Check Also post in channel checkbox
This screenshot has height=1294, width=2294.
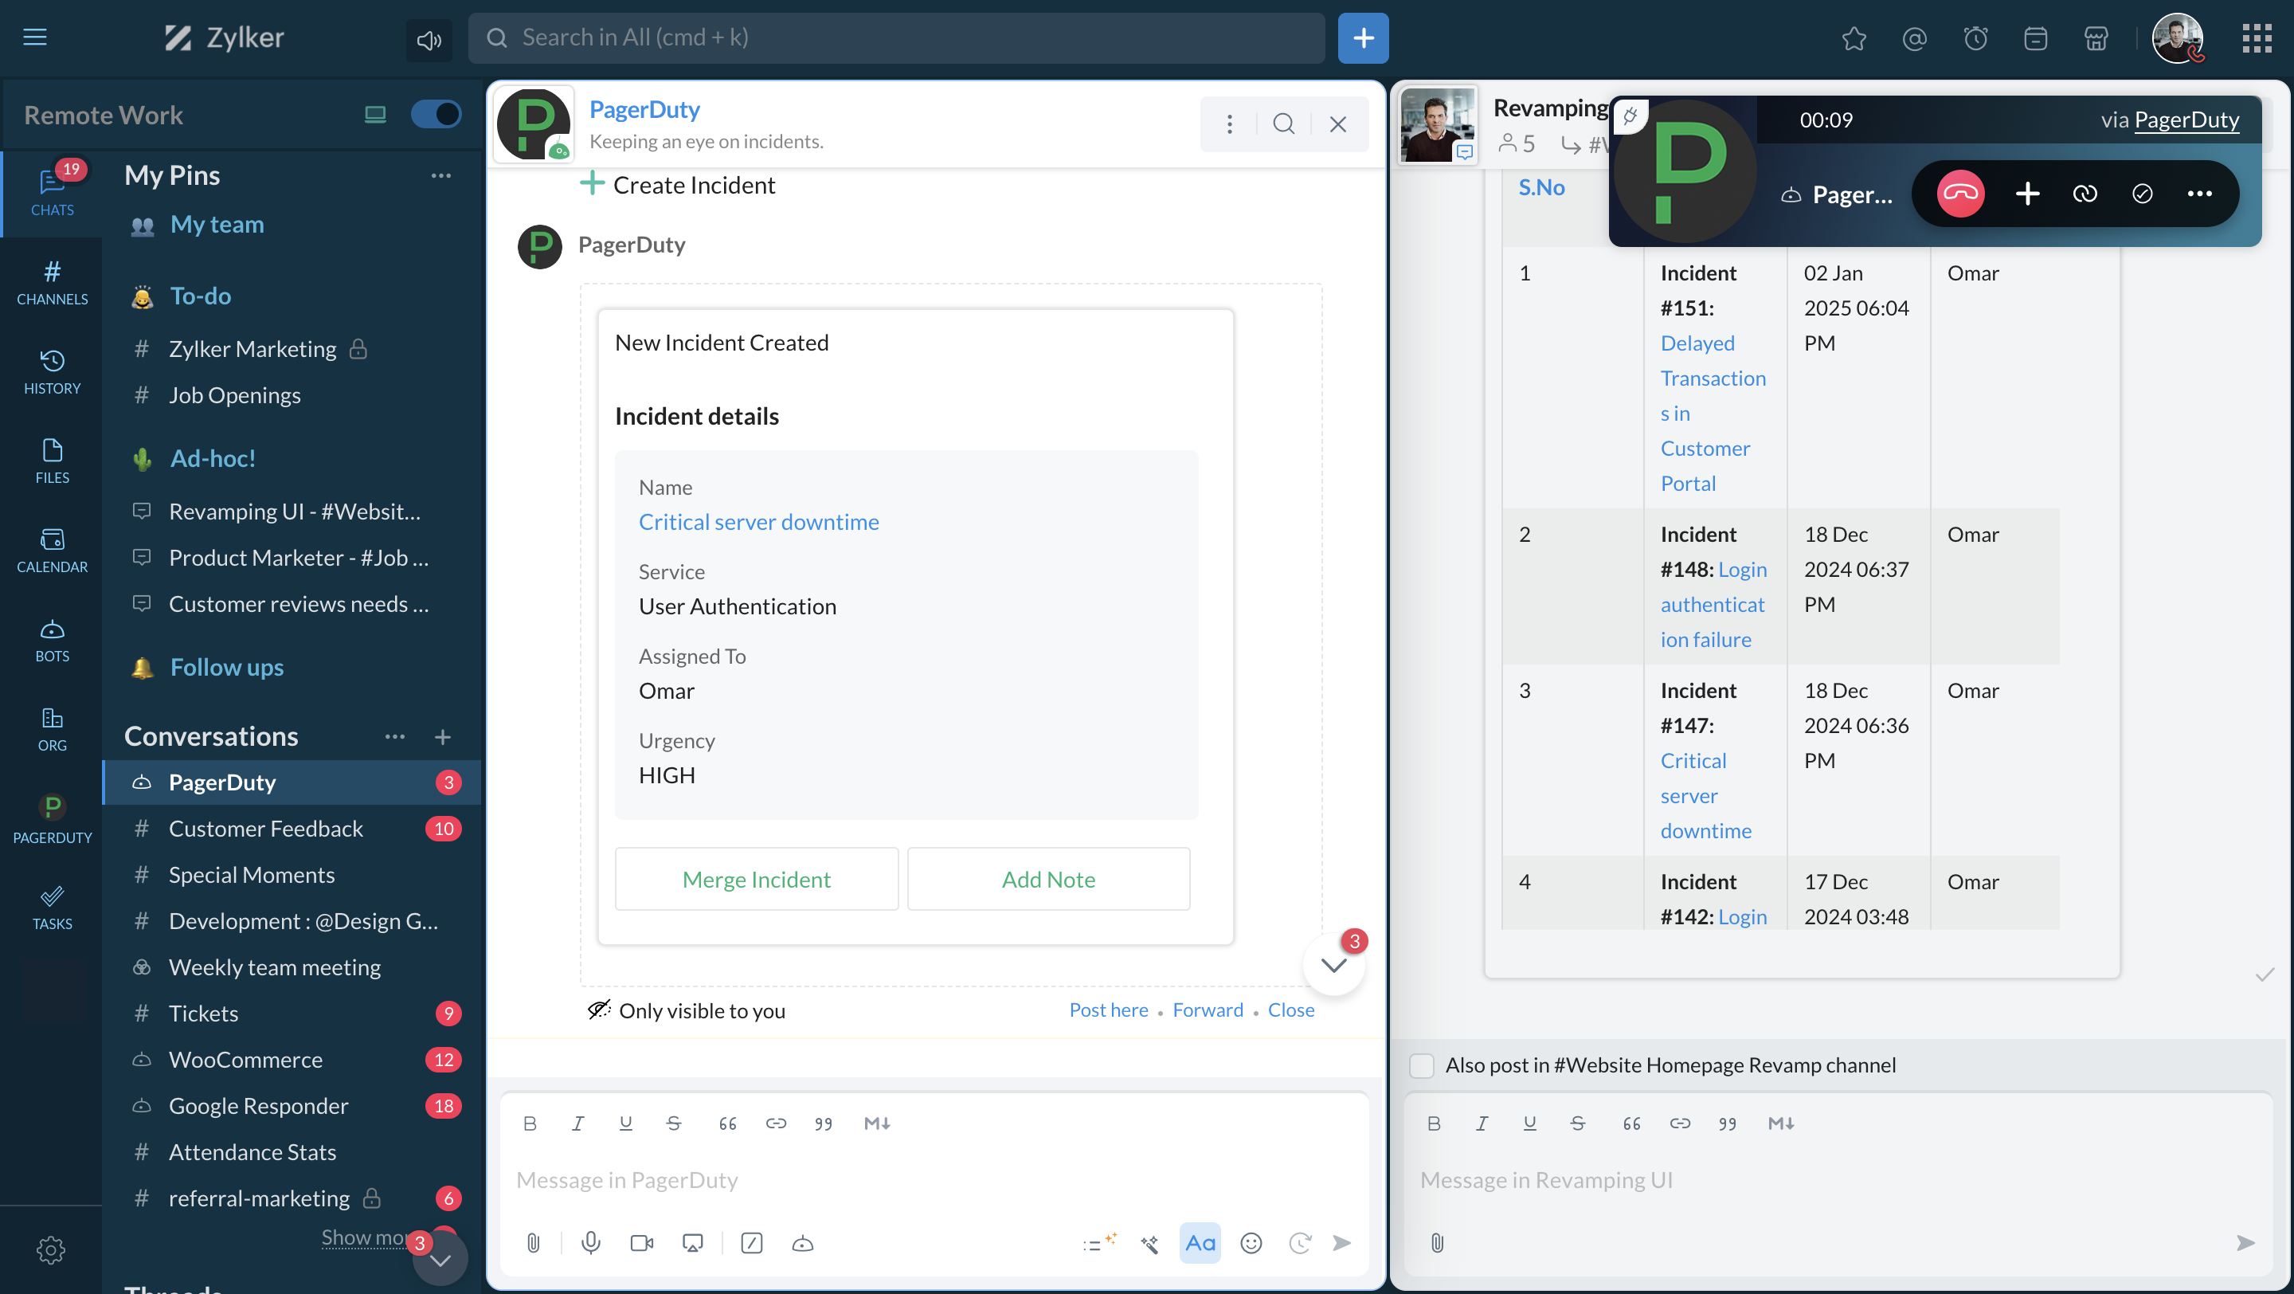pos(1421,1065)
